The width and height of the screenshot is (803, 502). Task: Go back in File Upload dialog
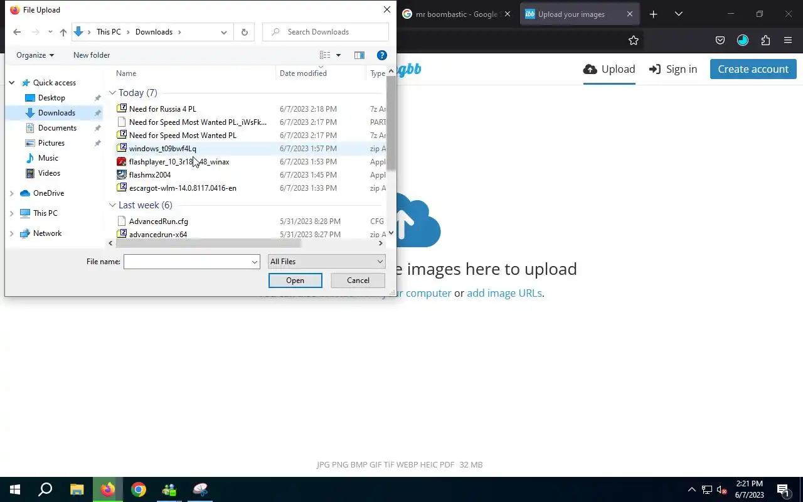[17, 32]
